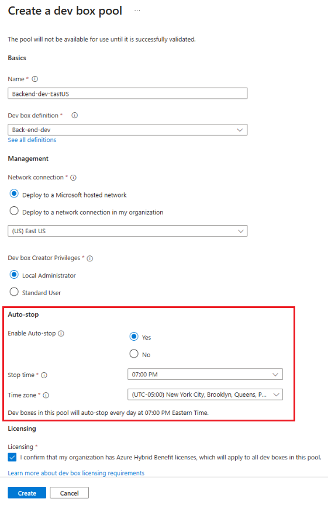The height and width of the screenshot is (505, 328).
Task: Click the Time zone info icon
Action: click(x=46, y=395)
